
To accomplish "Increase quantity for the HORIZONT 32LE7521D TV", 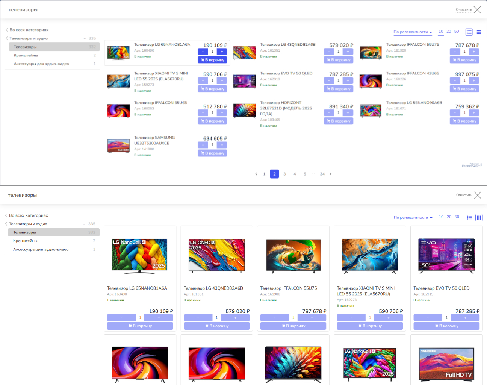I will pyautogui.click(x=348, y=113).
